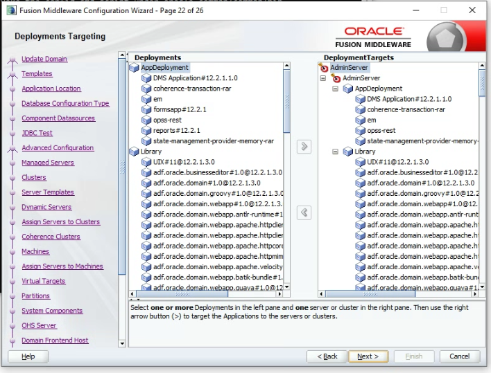Image resolution: width=491 pixels, height=373 pixels.
Task: Open Assign Servers to Machines step
Action: click(62, 266)
